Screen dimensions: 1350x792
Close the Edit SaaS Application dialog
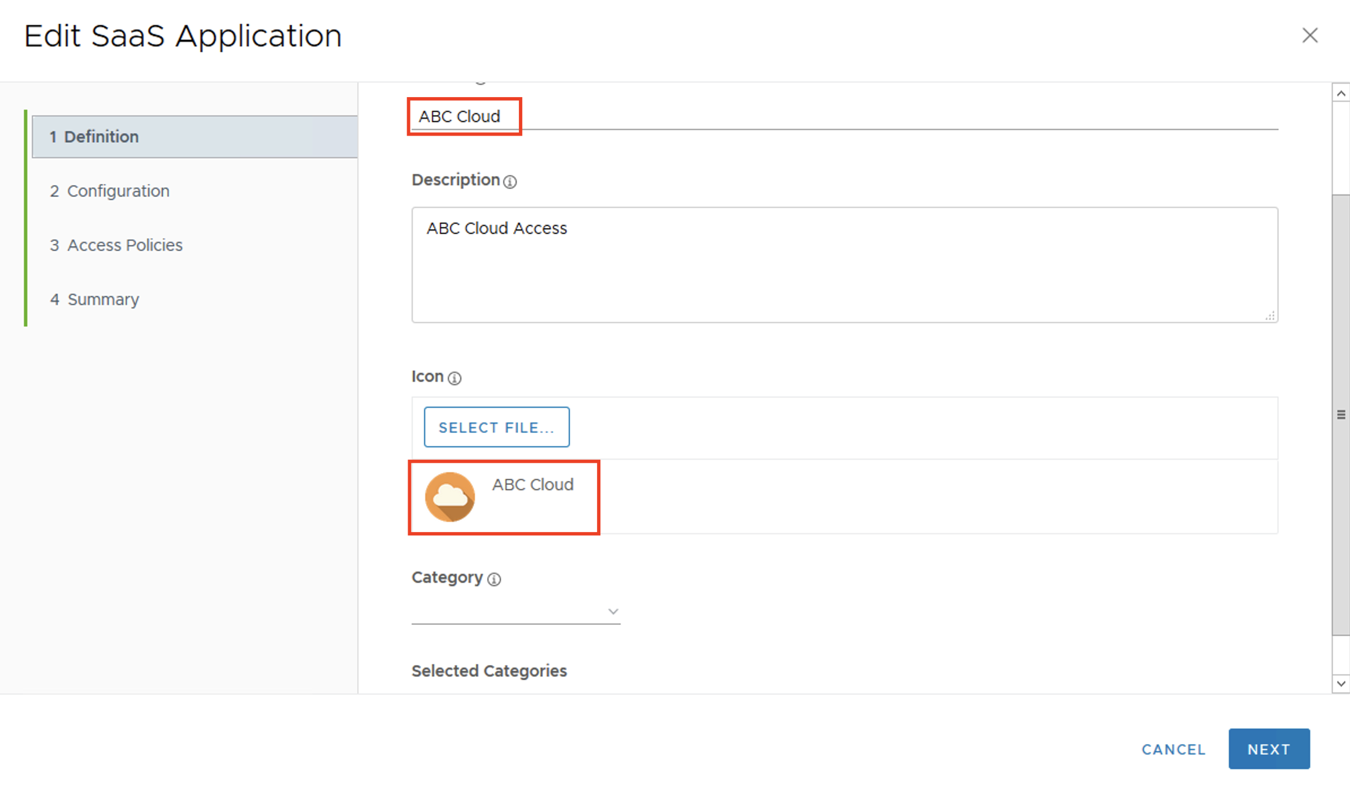pos(1309,36)
